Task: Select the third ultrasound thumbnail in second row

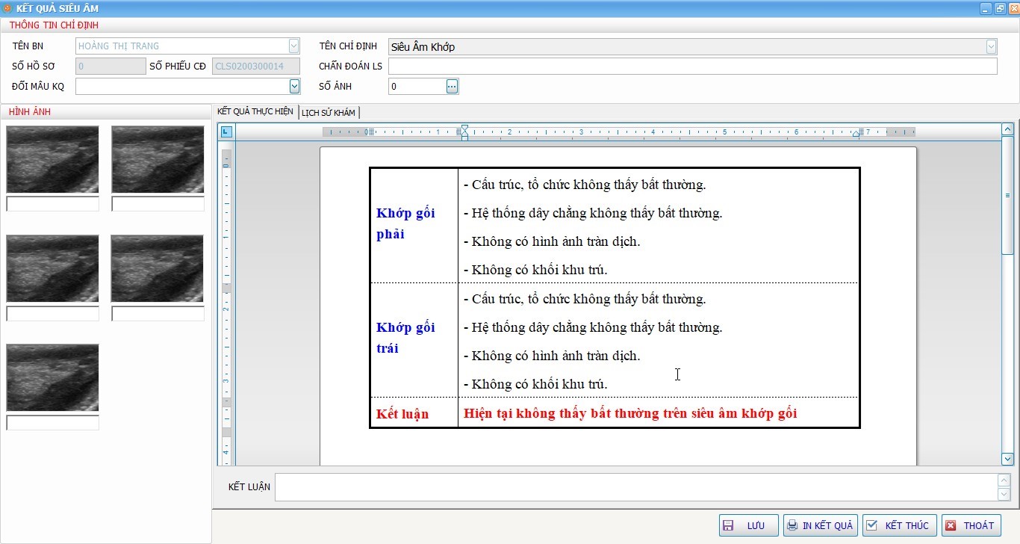Action: pos(52,269)
